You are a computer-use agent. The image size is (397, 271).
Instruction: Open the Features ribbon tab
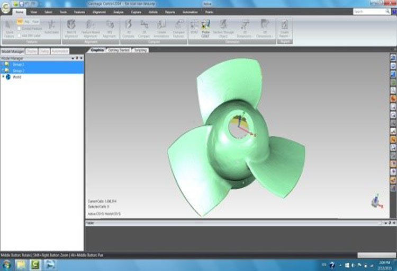point(79,12)
